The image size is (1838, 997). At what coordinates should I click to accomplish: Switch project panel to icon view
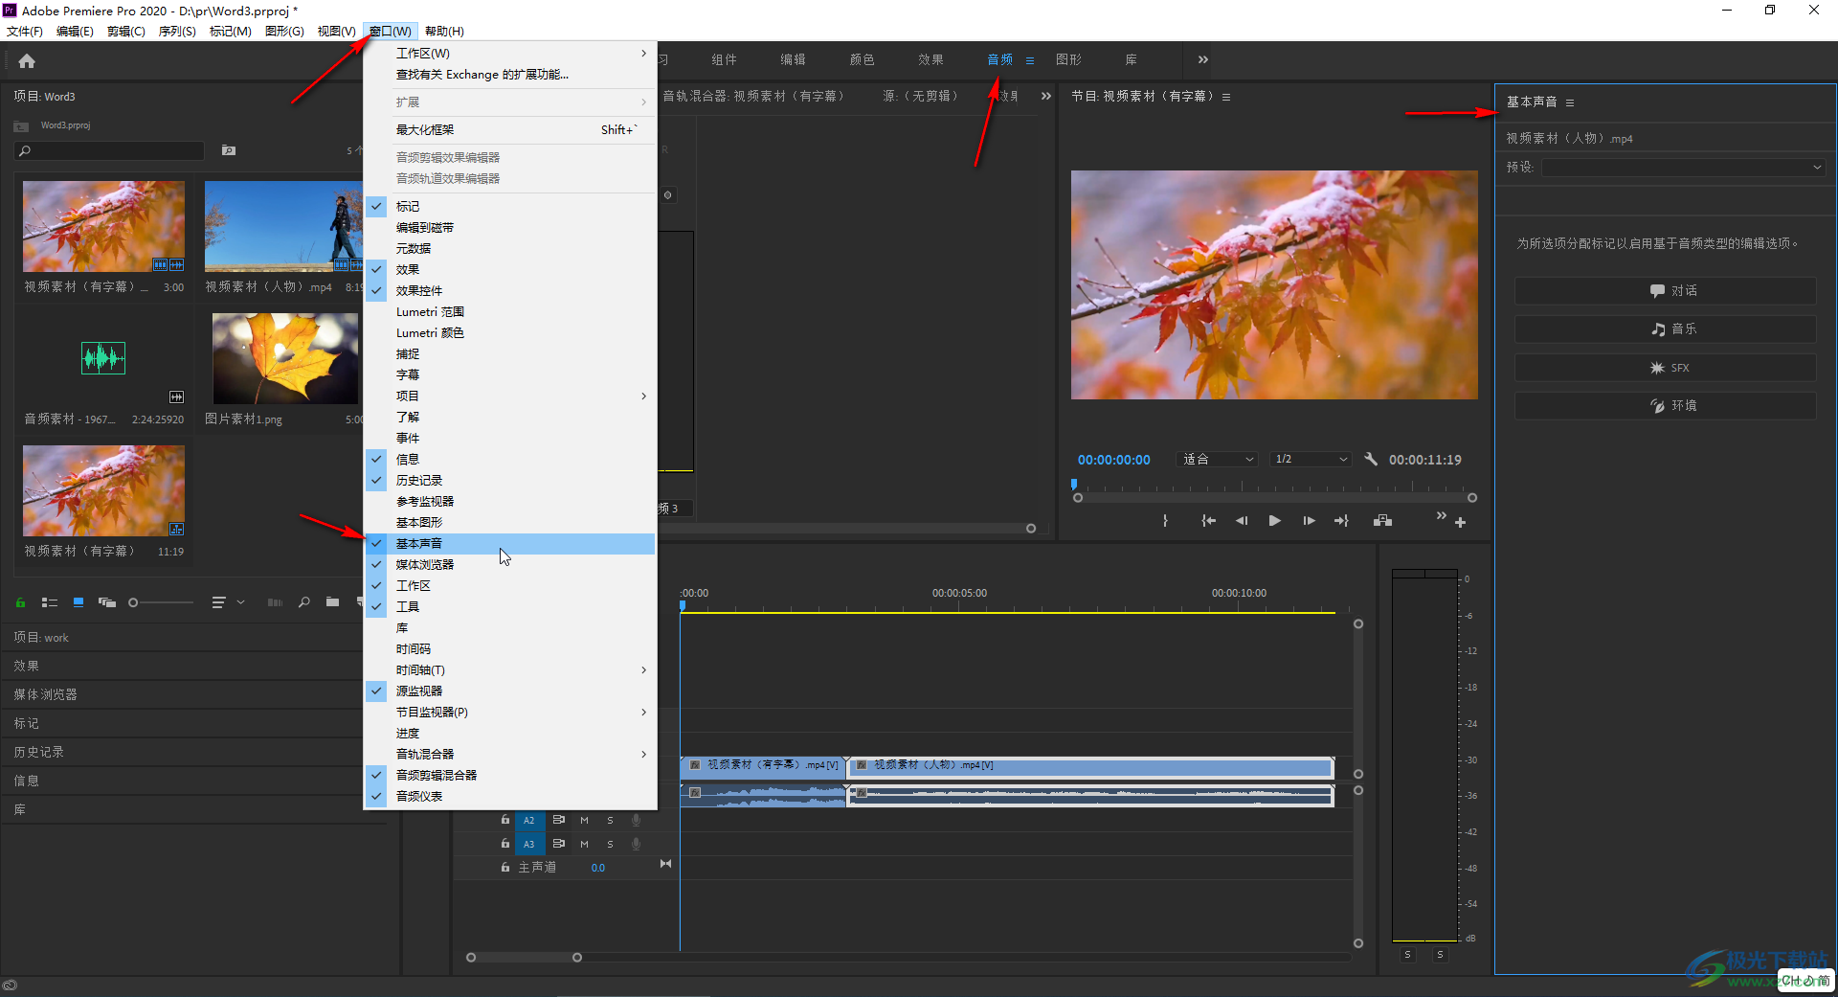tap(78, 602)
